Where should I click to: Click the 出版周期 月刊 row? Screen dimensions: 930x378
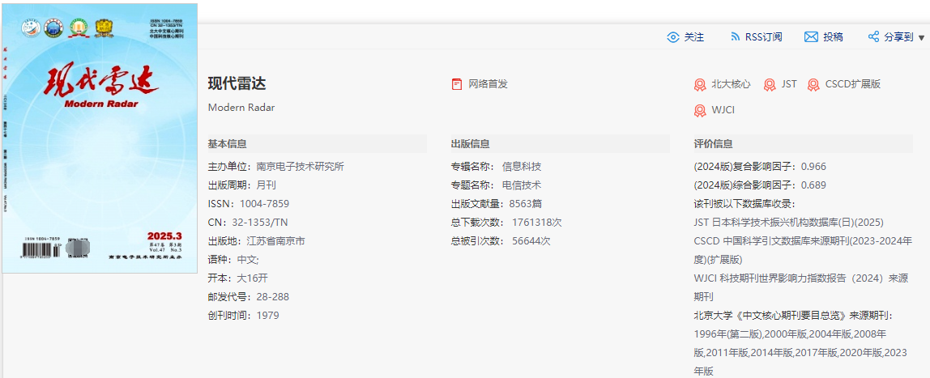[x=241, y=185]
